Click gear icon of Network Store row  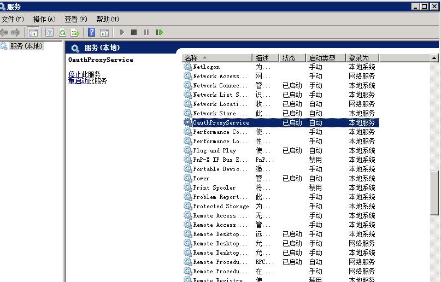pyautogui.click(x=187, y=113)
